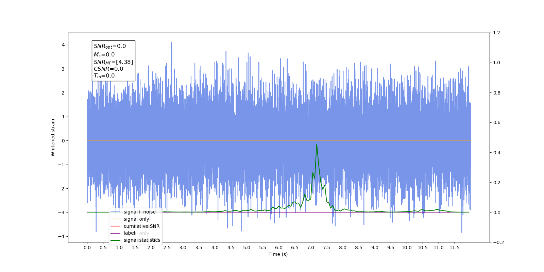Click x-axis tick label 2.5
The image size is (544, 272).
pos(167,248)
